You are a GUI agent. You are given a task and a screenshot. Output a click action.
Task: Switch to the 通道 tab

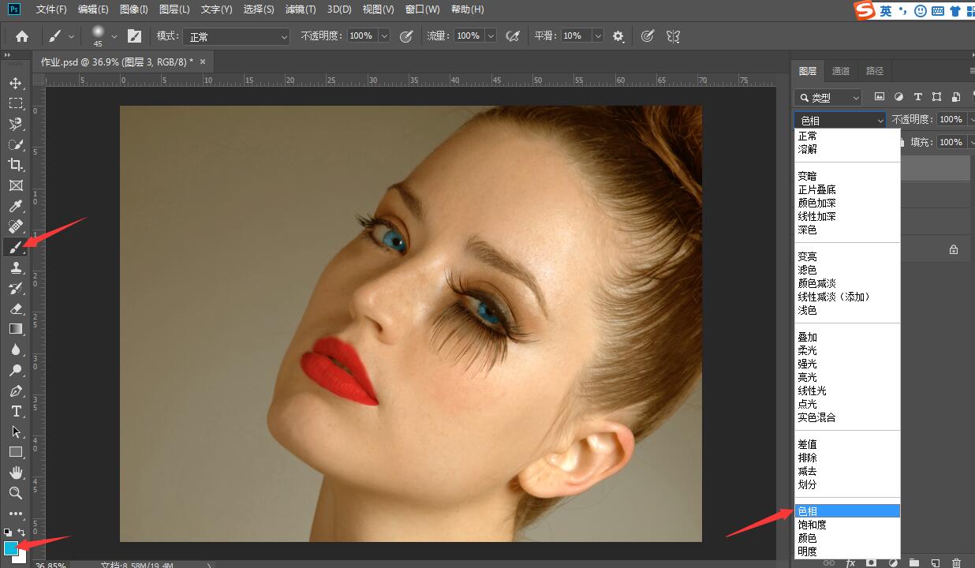(x=841, y=71)
